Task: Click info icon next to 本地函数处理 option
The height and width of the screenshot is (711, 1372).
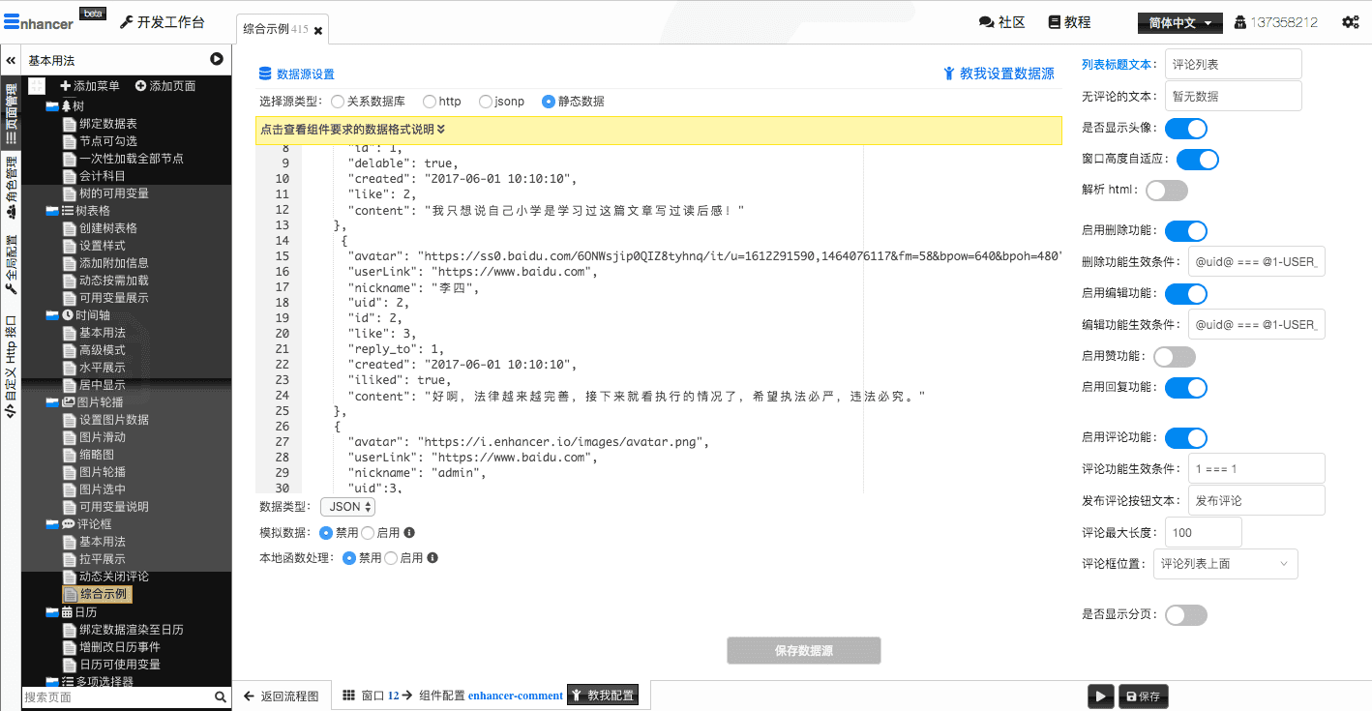Action: tap(432, 558)
